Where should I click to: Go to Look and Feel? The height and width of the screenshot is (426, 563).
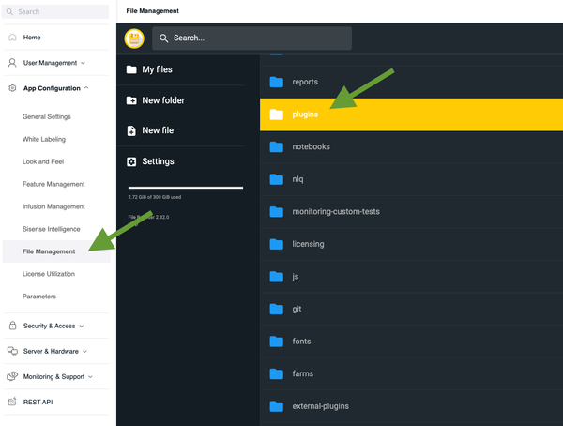point(43,161)
